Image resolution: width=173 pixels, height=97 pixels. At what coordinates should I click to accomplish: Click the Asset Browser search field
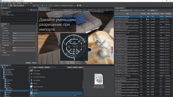[59, 67]
